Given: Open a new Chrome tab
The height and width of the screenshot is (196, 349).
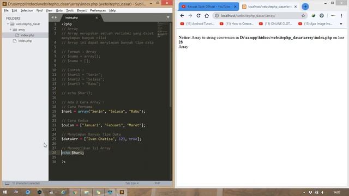Looking at the screenshot, I should tap(305, 7).
